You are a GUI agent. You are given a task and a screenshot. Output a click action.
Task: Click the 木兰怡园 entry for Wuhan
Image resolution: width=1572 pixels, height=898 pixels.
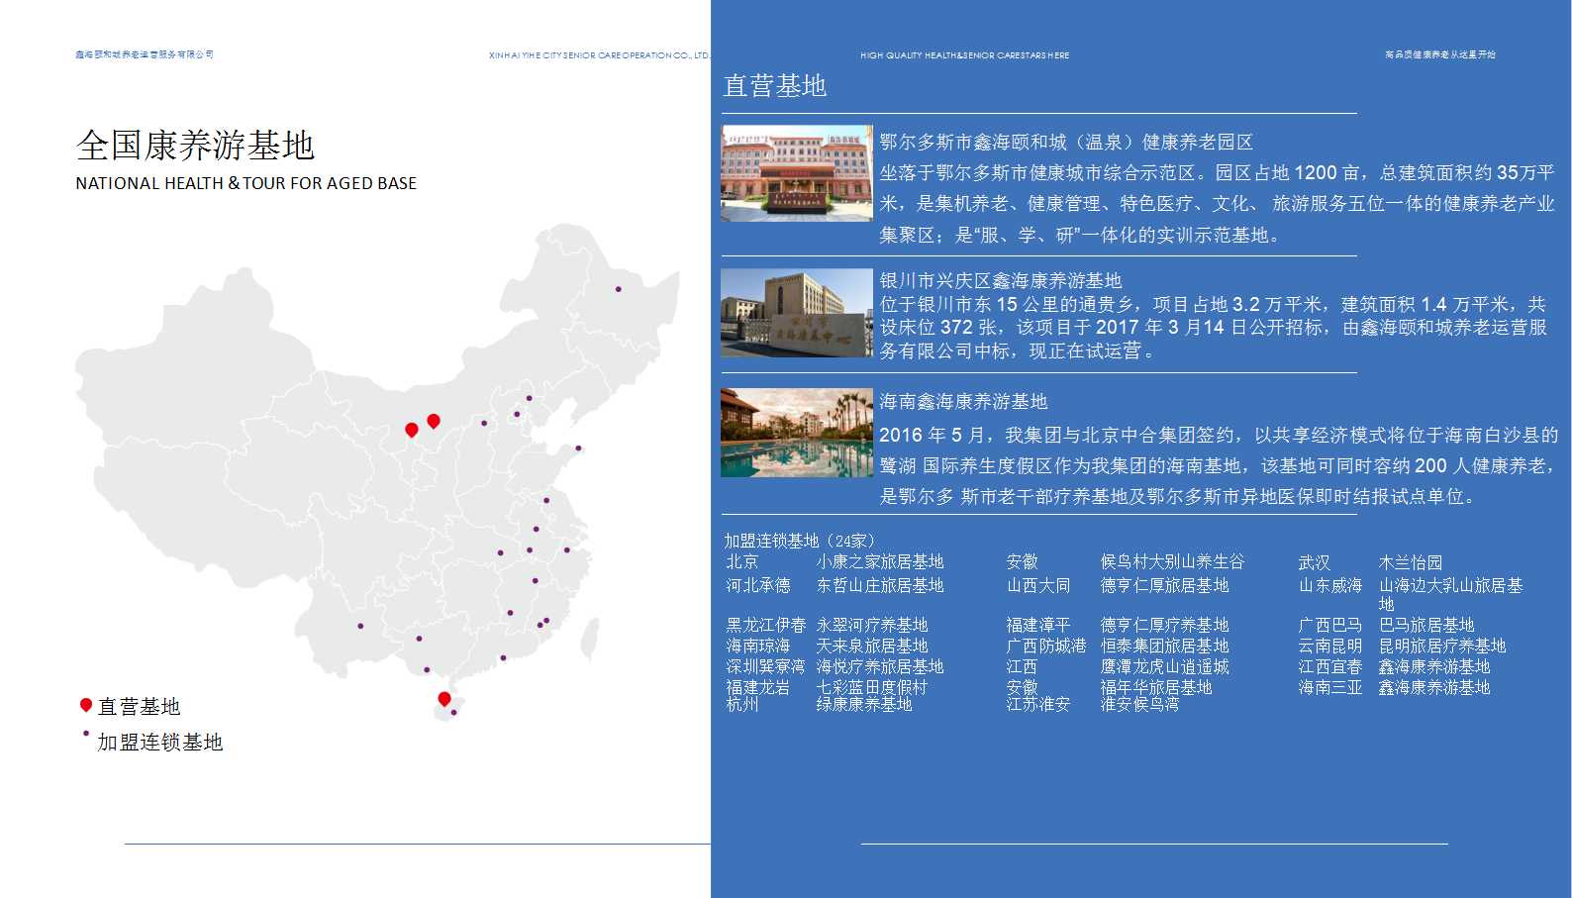tap(1410, 562)
